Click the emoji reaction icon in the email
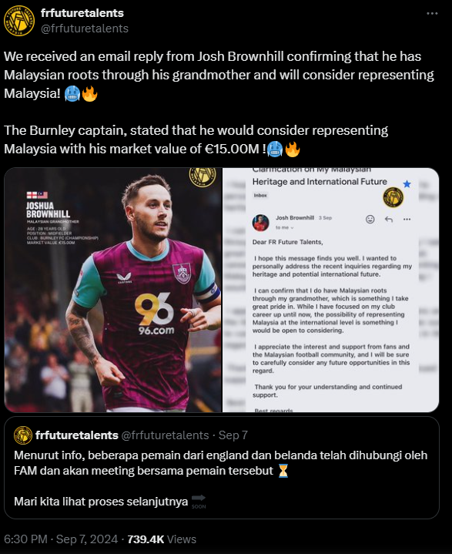This screenshot has width=452, height=554. tap(370, 220)
